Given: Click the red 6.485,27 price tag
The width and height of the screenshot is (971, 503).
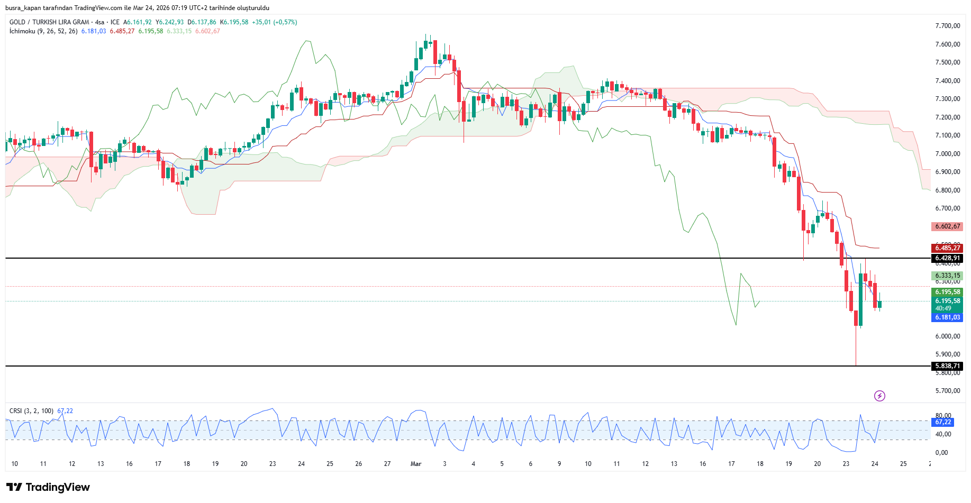Looking at the screenshot, I should point(947,248).
